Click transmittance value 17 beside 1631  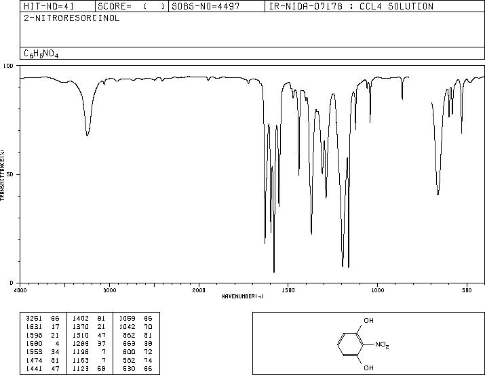coord(55,327)
